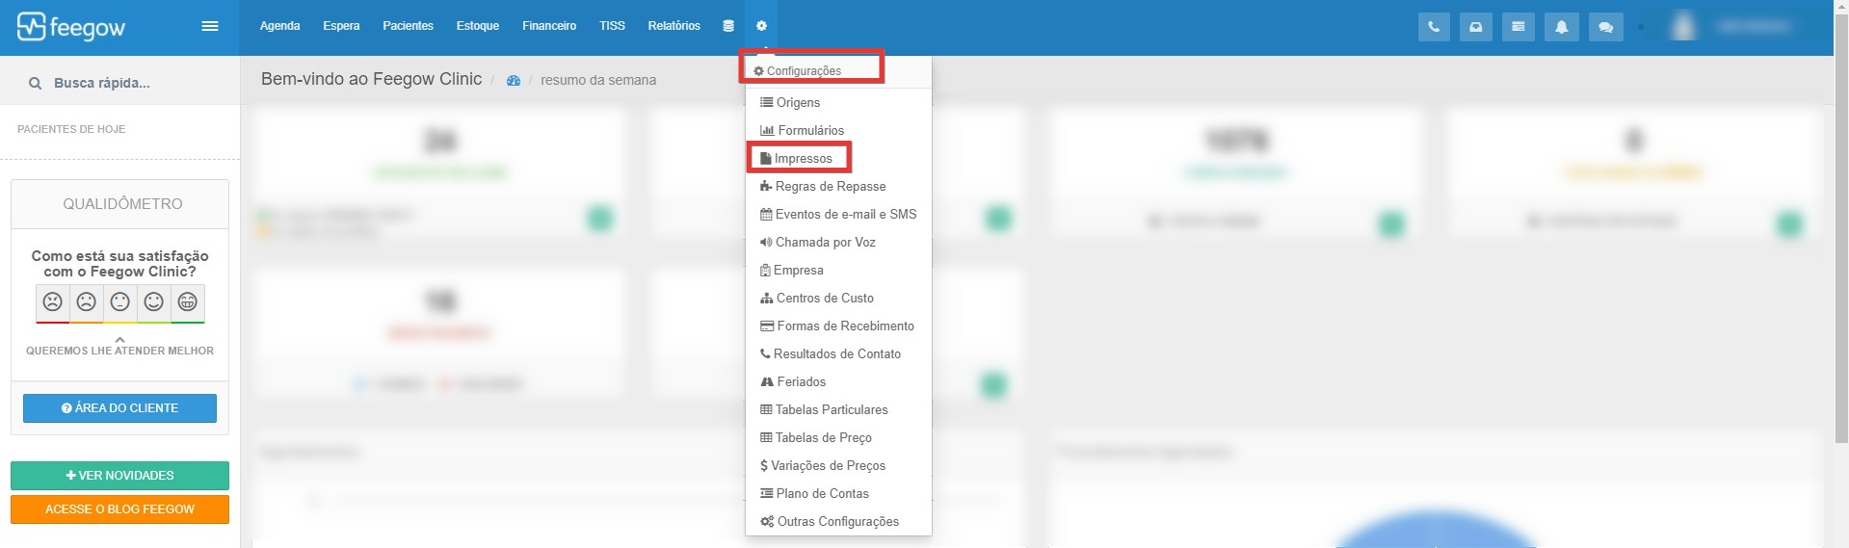Click the resumo da semana breadcrumb
Viewport: 1849px width, 548px height.
(x=598, y=81)
